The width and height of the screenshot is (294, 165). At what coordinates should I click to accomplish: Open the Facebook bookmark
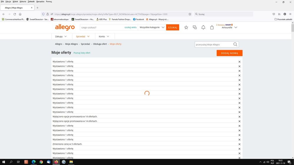(x=138, y=19)
